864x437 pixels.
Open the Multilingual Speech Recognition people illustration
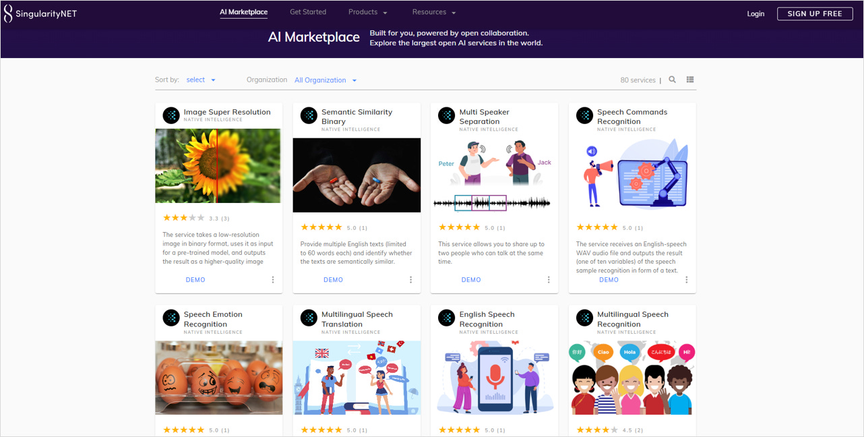pos(632,378)
